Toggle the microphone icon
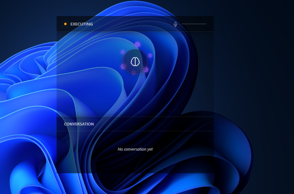294x194 pixels. [x=175, y=24]
